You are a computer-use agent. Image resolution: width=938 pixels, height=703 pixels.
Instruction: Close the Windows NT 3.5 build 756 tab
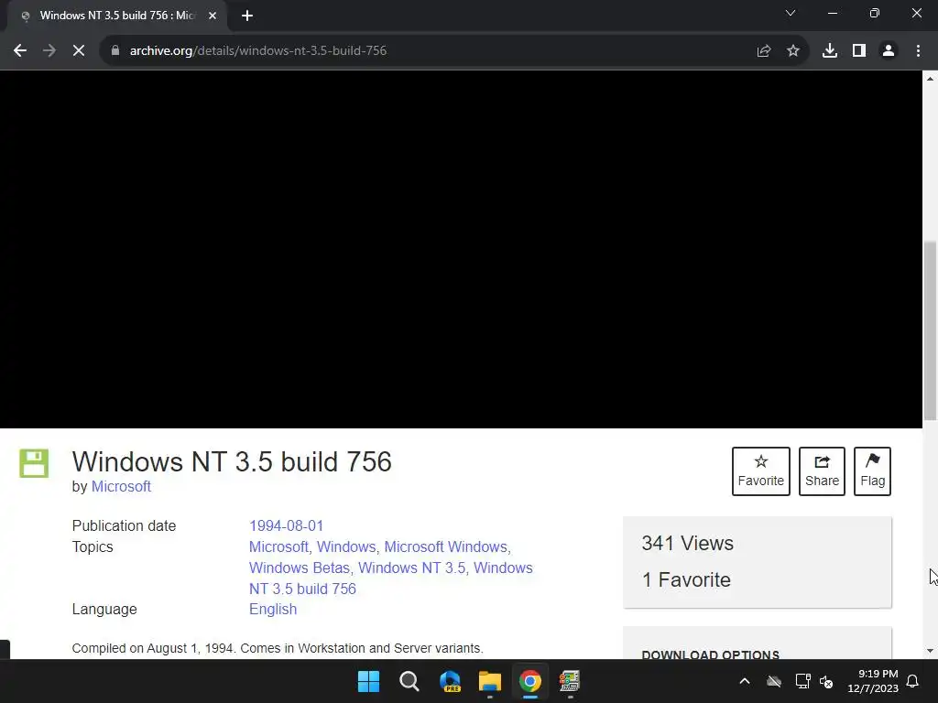(213, 16)
